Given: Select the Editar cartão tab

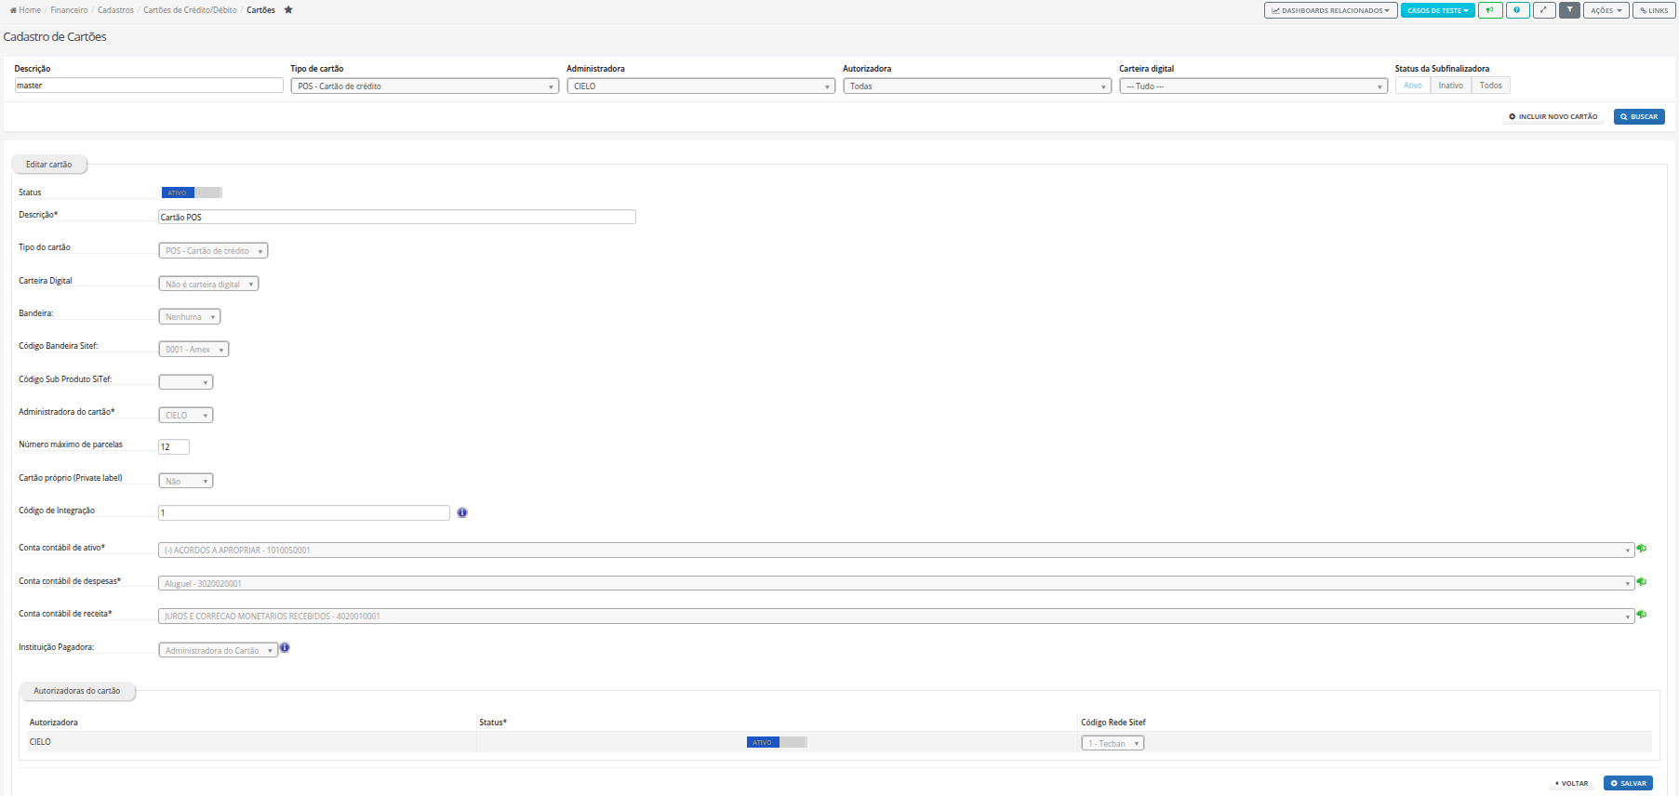Looking at the screenshot, I should coord(49,165).
